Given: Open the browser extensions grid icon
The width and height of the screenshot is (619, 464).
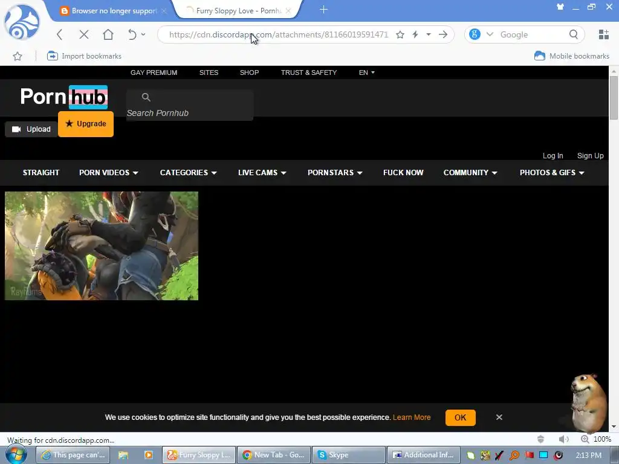Looking at the screenshot, I should [604, 34].
